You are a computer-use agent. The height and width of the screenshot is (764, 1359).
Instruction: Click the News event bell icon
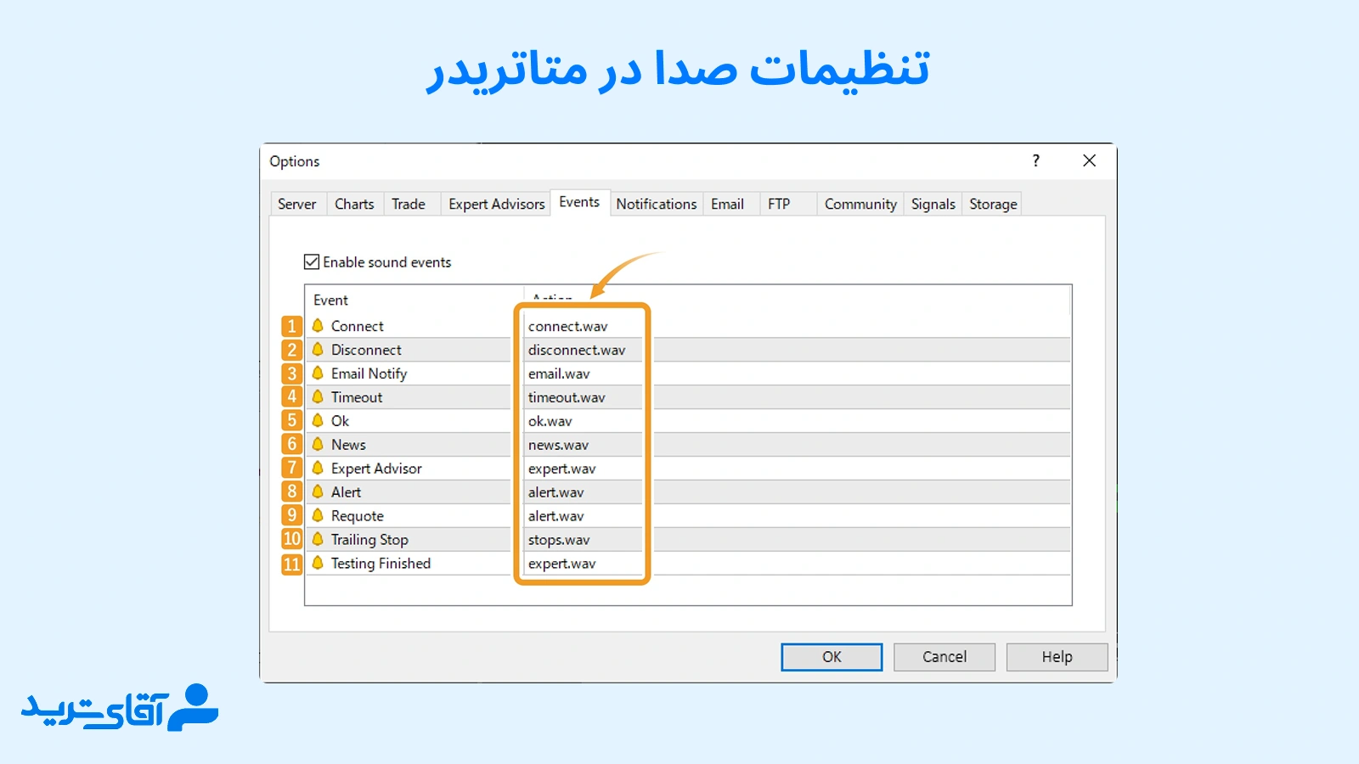coord(317,444)
